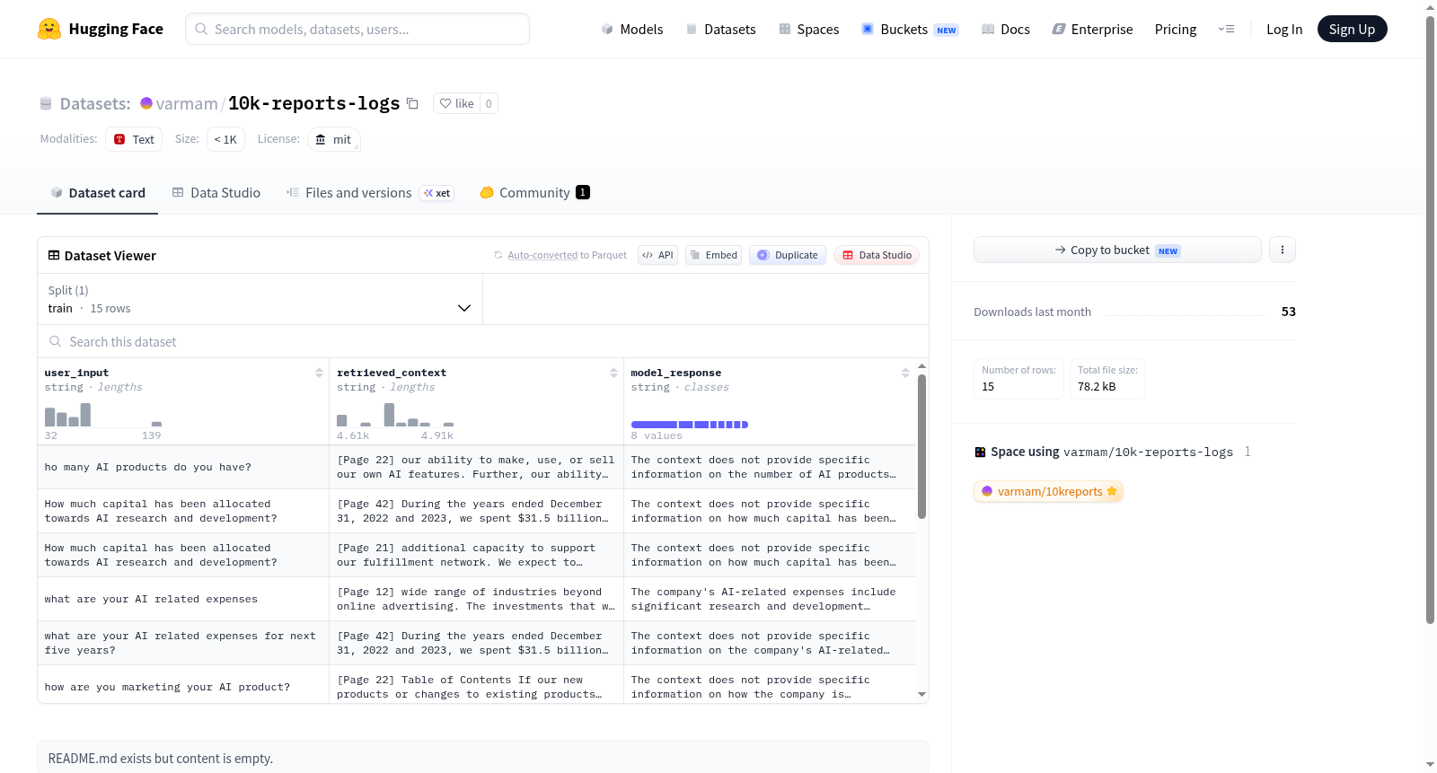Click Log In

(x=1284, y=29)
